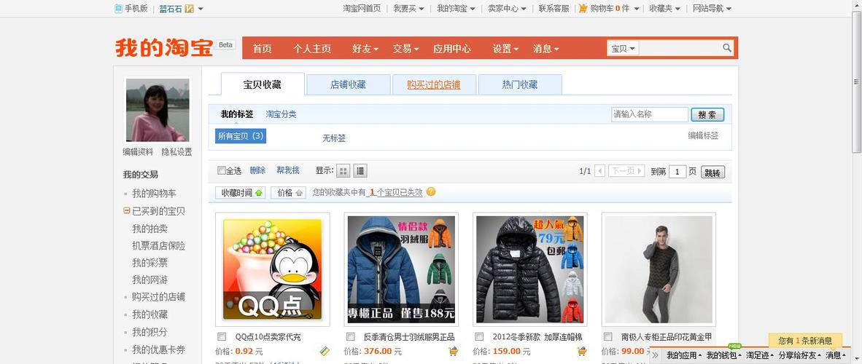This screenshot has height=364, width=862.
Task: Focus the 请输入名称 search input
Action: [650, 114]
